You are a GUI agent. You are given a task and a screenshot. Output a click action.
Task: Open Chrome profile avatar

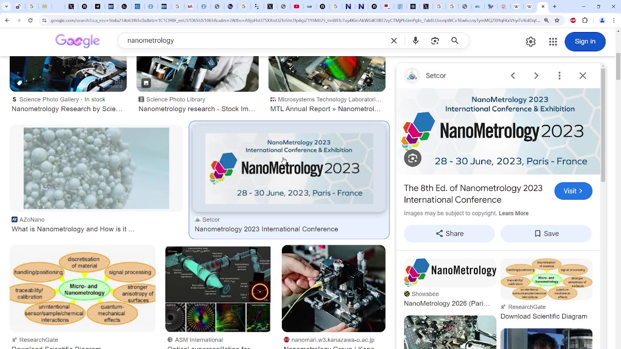click(x=602, y=20)
